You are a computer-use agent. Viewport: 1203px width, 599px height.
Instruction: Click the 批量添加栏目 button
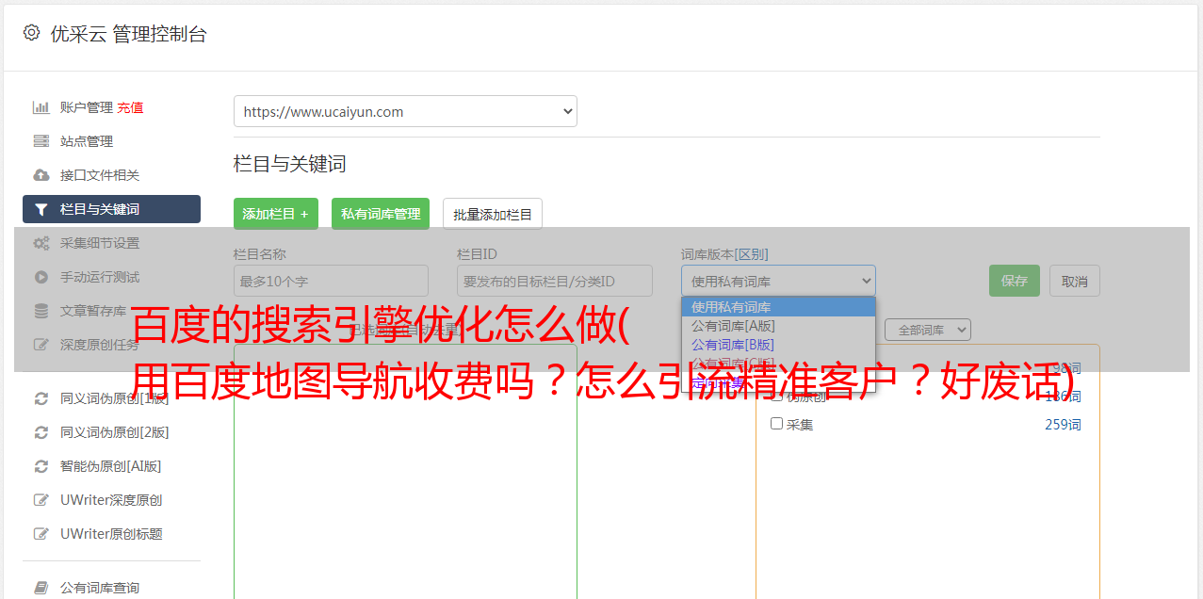pos(493,214)
